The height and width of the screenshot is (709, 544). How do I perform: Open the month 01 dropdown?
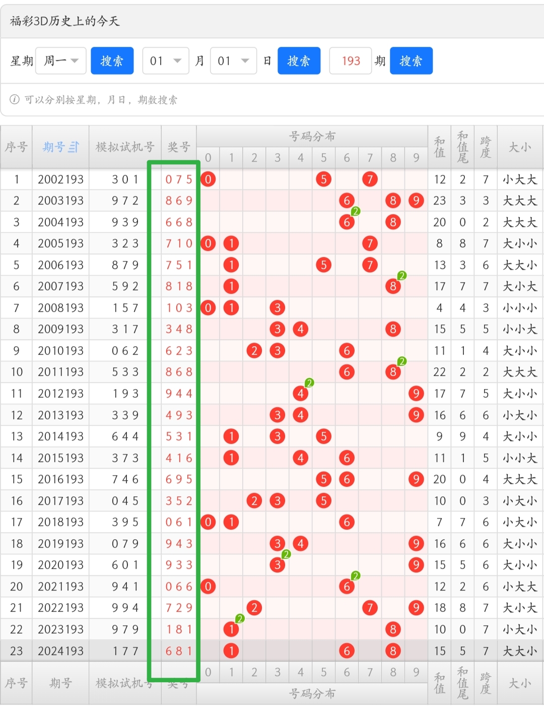point(166,61)
